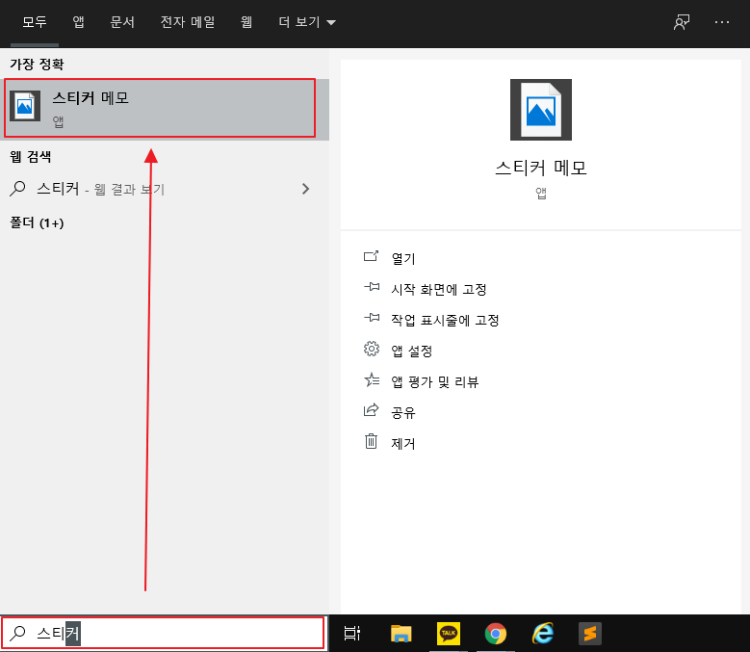Screen dimensions: 750x652
Task: Click in the search box containing 스티커
Action: tap(163, 634)
